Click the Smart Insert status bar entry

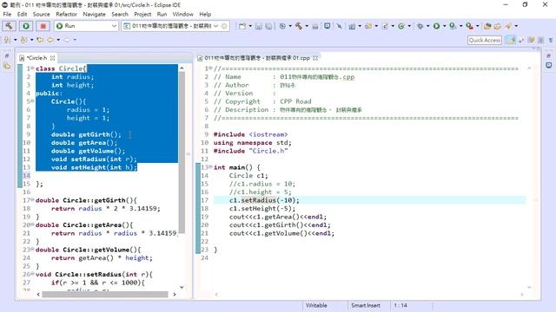click(365, 305)
